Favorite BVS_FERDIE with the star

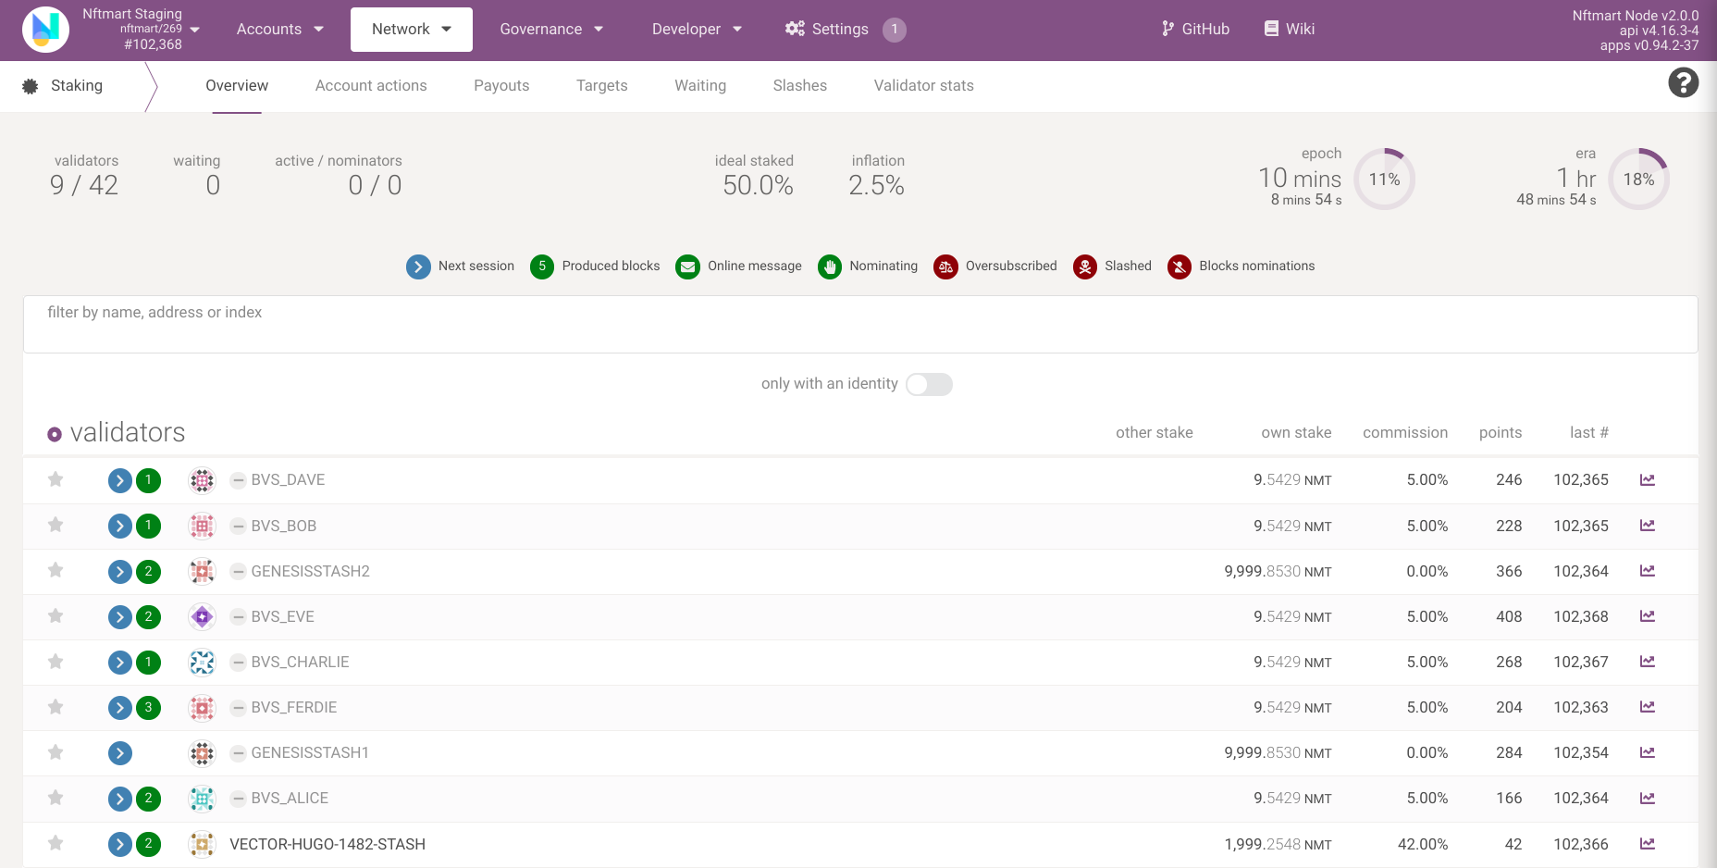[x=56, y=707]
